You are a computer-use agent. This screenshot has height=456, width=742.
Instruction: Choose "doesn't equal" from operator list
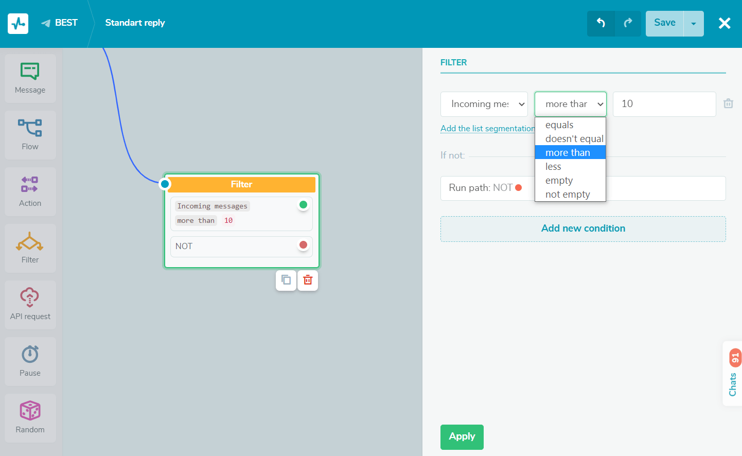coord(570,139)
